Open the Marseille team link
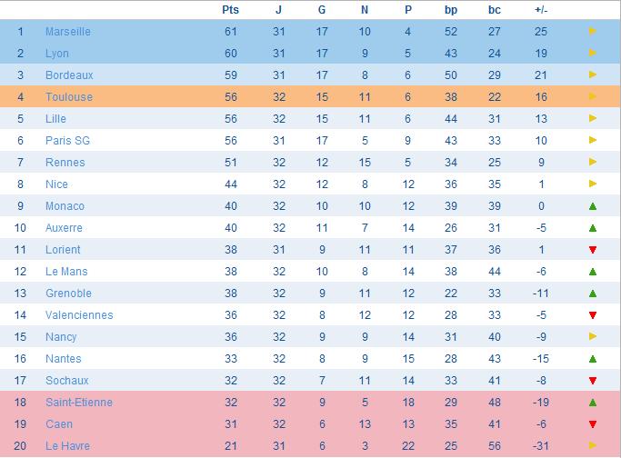The width and height of the screenshot is (621, 458). pos(68,32)
